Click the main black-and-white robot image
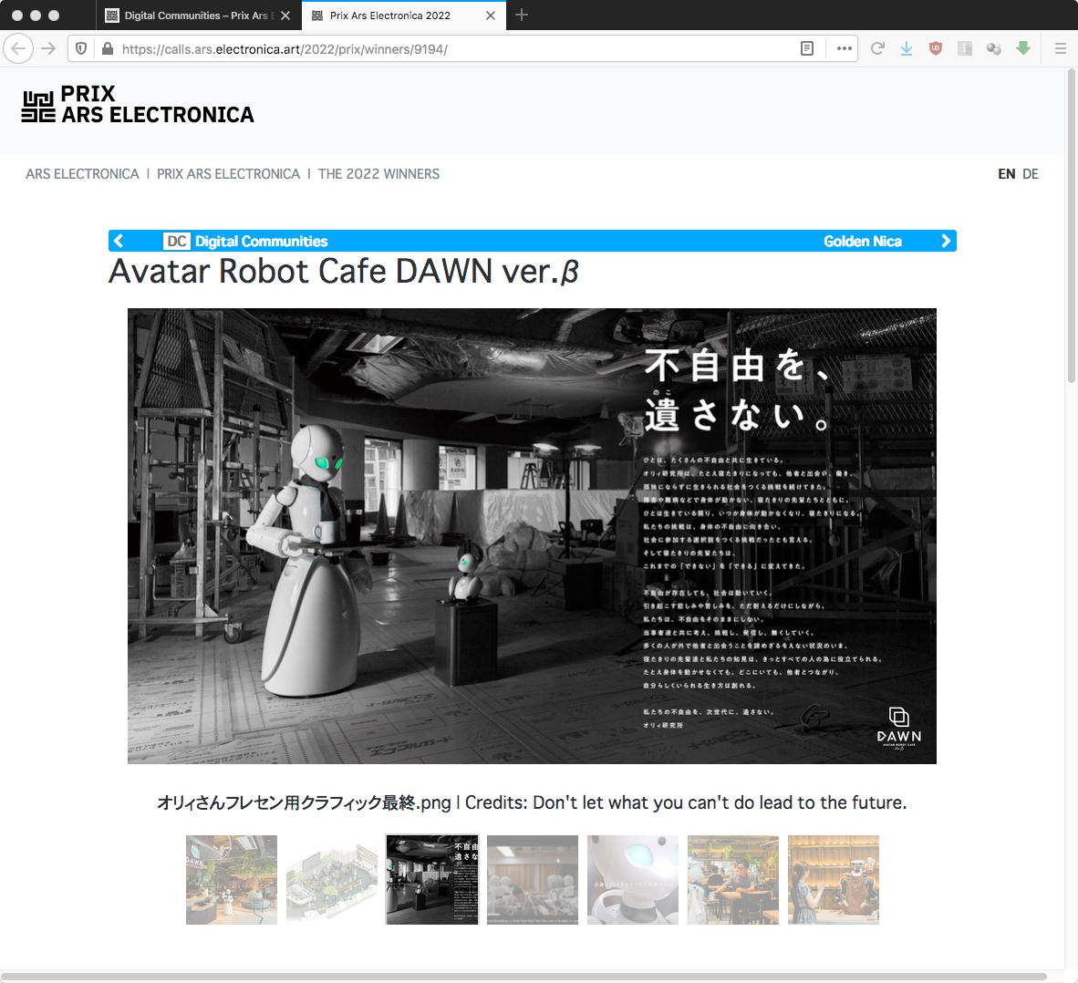The width and height of the screenshot is (1078, 983). [x=532, y=536]
